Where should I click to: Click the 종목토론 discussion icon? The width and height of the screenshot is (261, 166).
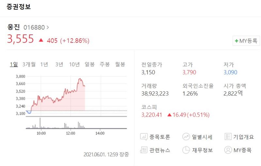144,137
